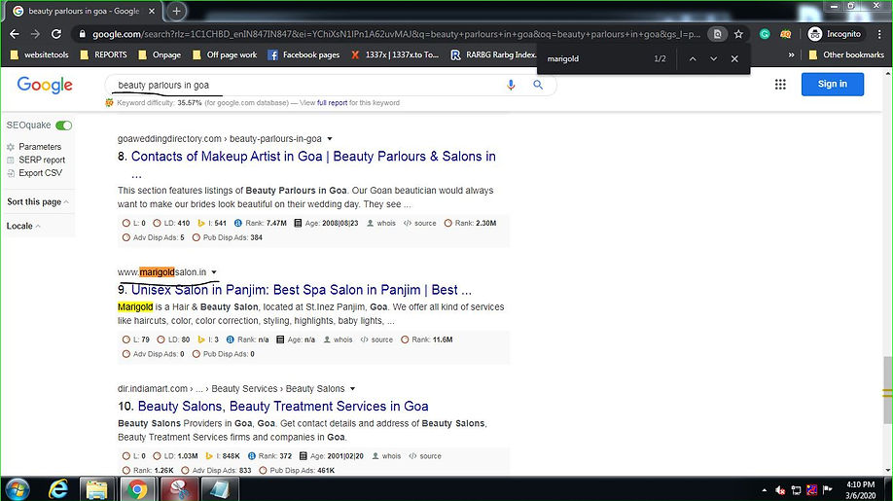Click whois for indiamart result
The height and width of the screenshot is (501, 893).
pyautogui.click(x=387, y=456)
